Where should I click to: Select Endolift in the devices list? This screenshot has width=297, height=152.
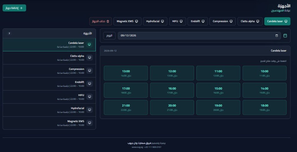49,84
